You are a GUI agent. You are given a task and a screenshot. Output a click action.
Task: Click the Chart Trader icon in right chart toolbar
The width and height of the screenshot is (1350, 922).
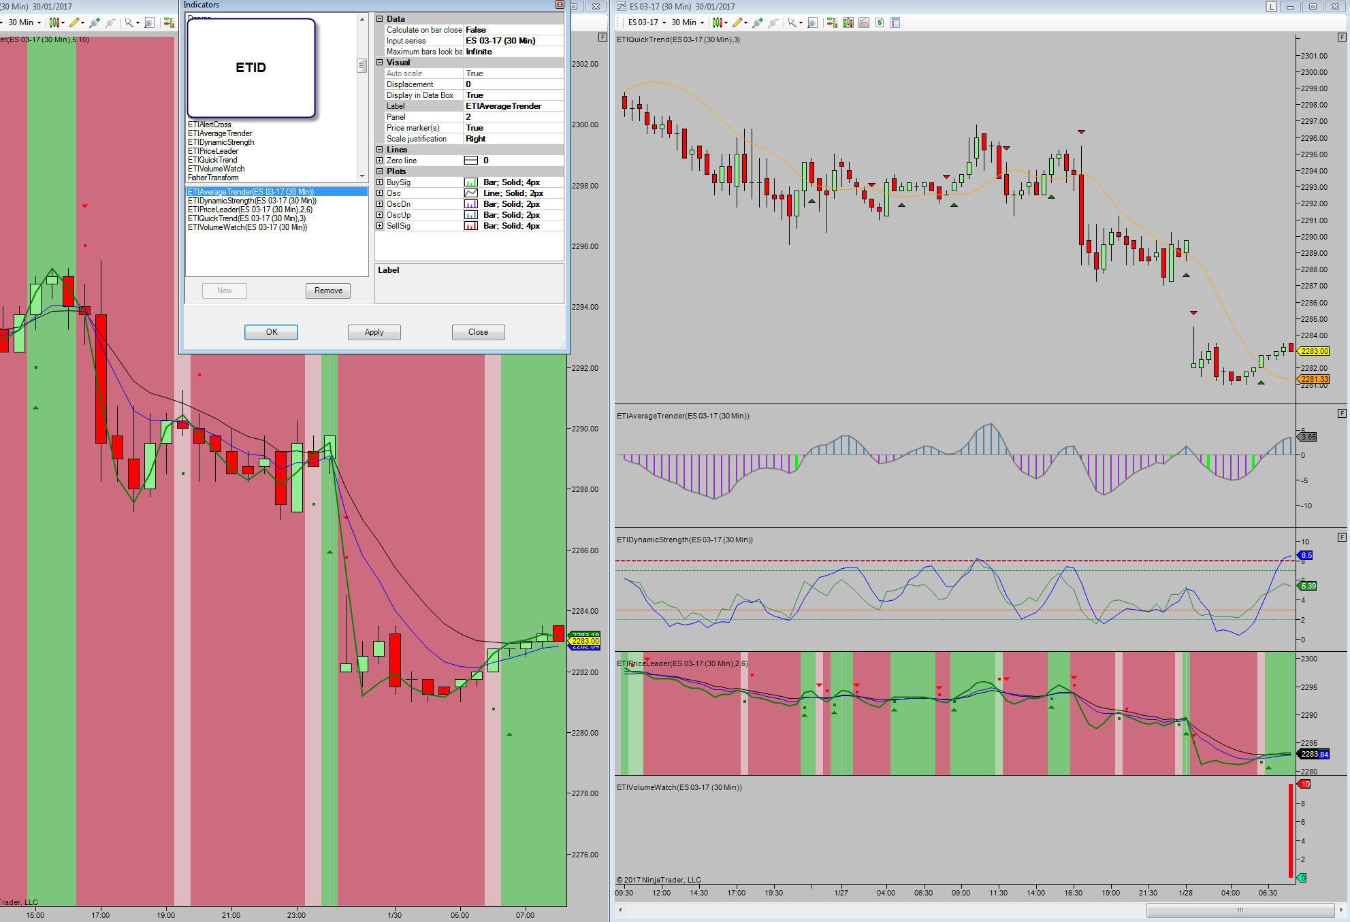(x=832, y=22)
